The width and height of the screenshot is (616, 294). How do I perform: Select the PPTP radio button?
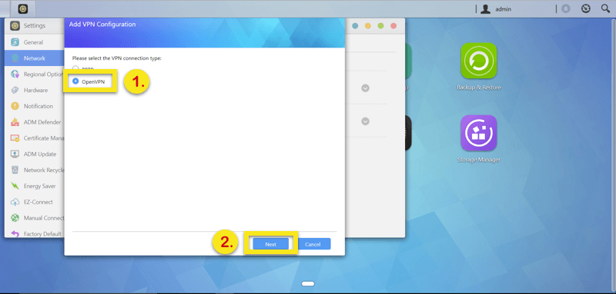tap(75, 68)
